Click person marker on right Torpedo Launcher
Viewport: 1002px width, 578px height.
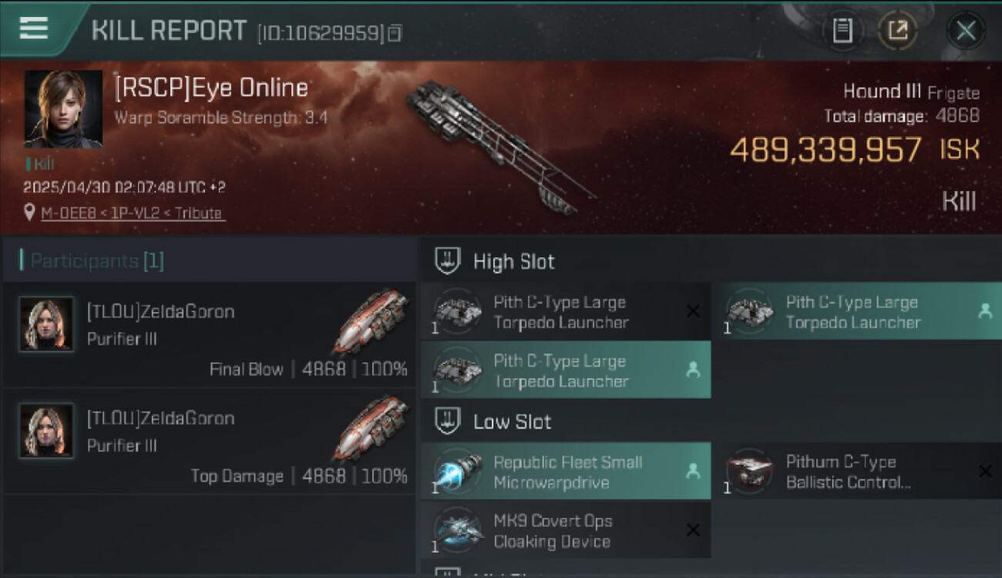point(985,311)
